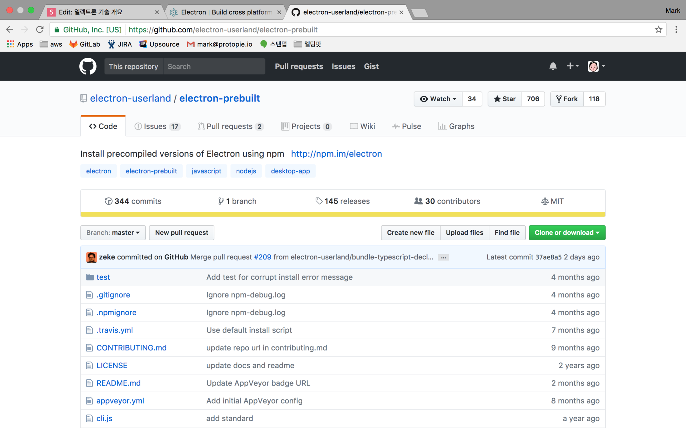686x428 pixels.
Task: Open the README.md file link
Action: (118, 383)
